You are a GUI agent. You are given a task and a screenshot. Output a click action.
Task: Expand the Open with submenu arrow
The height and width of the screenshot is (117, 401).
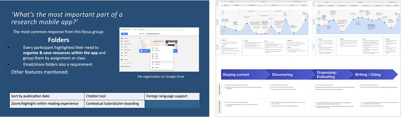pos(170,50)
